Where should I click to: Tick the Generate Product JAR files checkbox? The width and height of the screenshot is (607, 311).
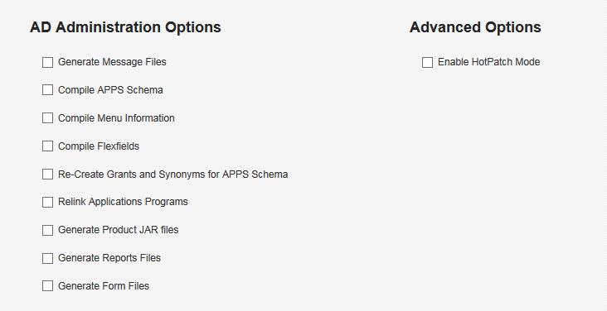(47, 230)
